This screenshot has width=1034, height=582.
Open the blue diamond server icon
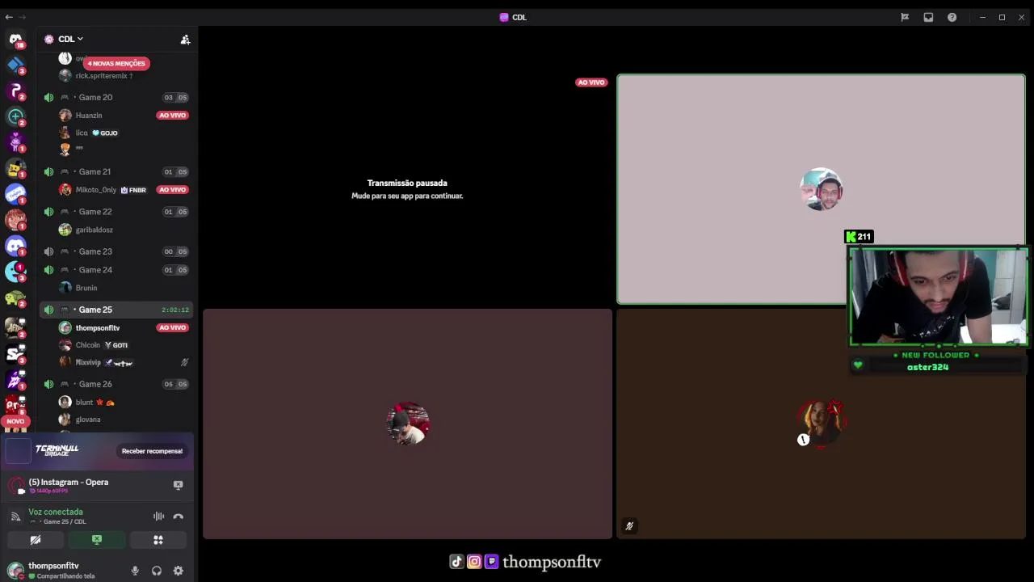point(15,65)
